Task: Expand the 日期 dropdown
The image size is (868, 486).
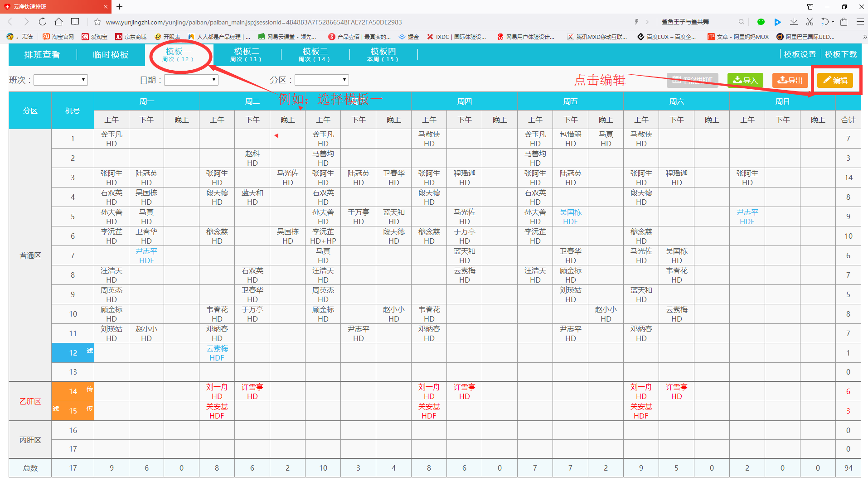Action: [191, 80]
